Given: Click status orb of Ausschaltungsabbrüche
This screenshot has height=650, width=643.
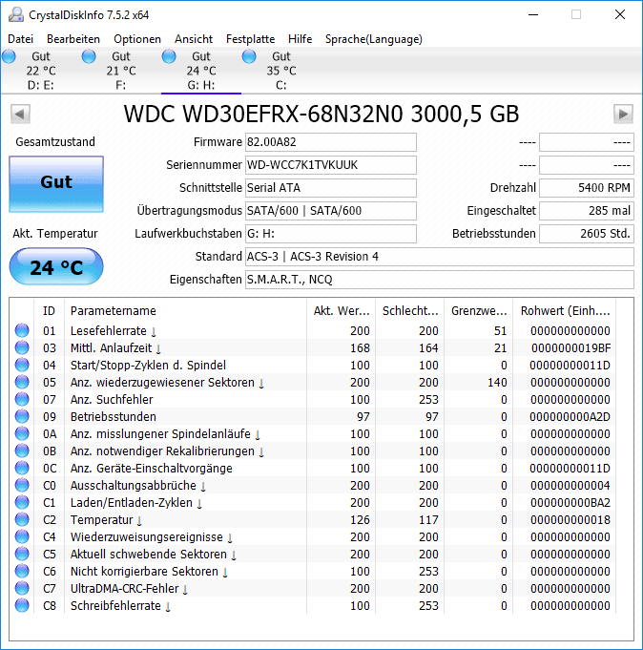Looking at the screenshot, I should (x=22, y=485).
